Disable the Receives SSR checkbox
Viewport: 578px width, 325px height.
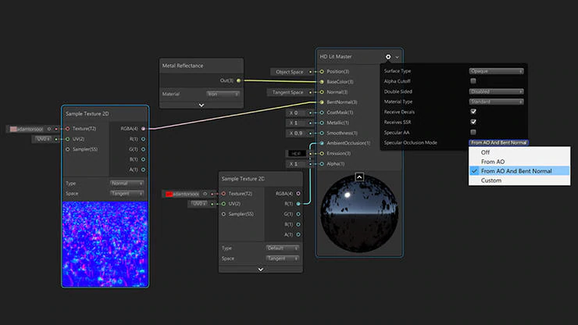[x=473, y=122]
